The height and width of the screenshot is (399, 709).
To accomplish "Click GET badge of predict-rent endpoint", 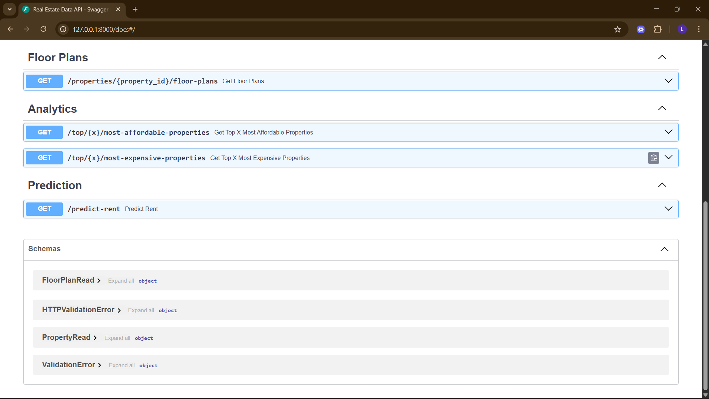I will pos(44,209).
